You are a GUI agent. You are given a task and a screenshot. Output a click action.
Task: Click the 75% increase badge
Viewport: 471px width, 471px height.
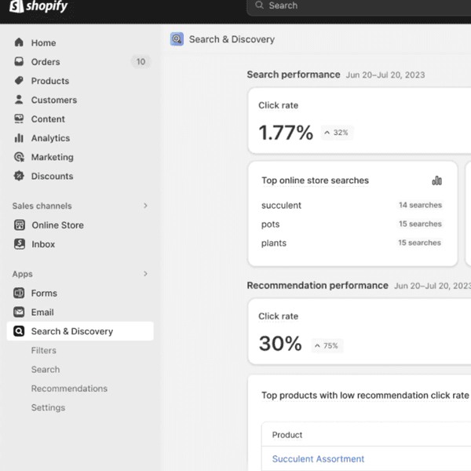pyautogui.click(x=327, y=345)
